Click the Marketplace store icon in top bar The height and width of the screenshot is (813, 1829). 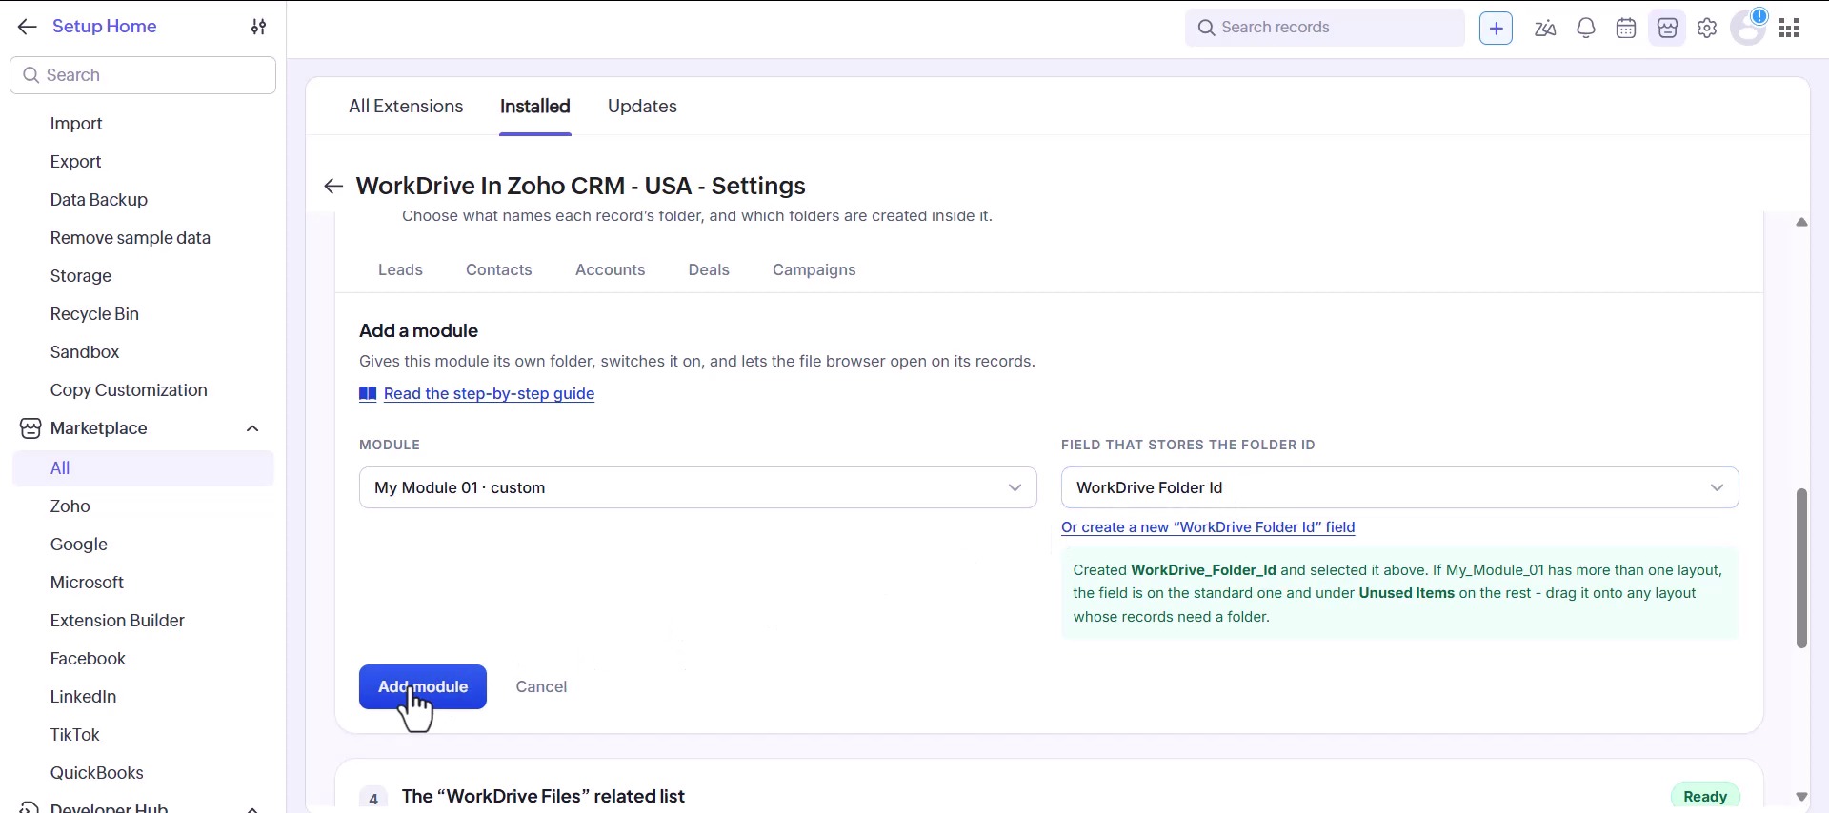[1667, 28]
